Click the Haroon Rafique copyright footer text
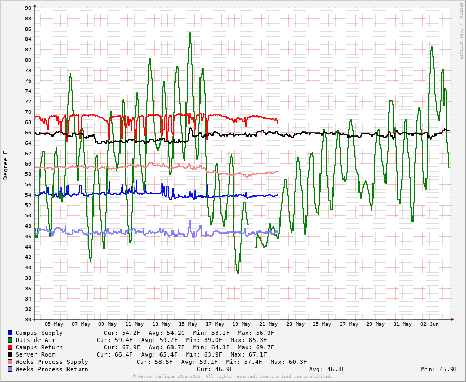This screenshot has width=466, height=382. click(x=232, y=377)
